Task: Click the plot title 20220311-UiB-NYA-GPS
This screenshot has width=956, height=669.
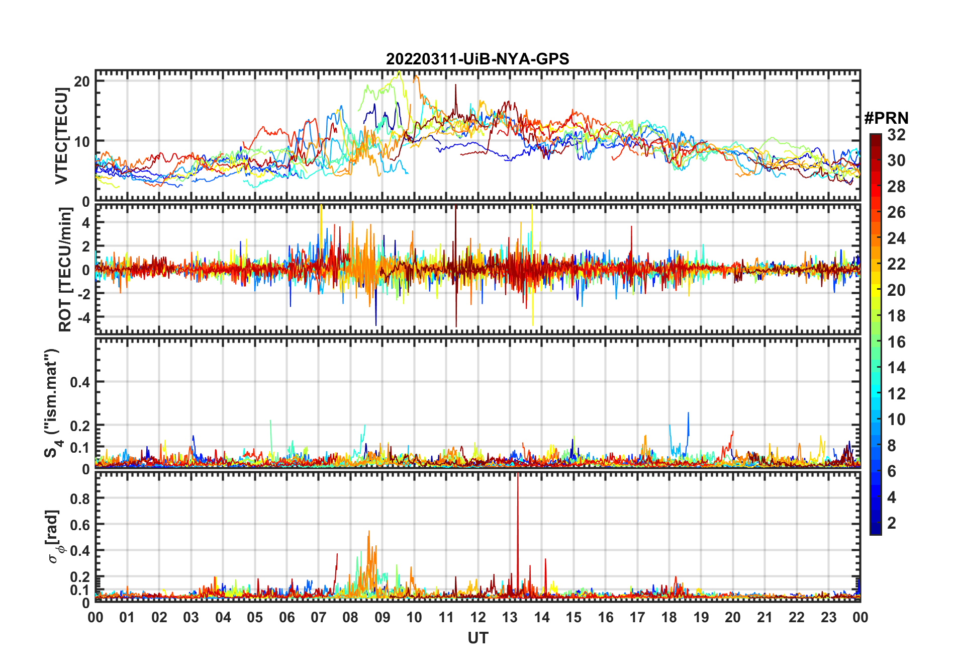Action: tap(477, 59)
